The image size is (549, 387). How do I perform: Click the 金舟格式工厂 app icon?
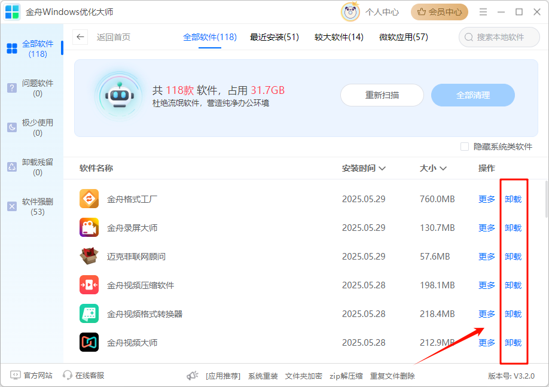(89, 199)
